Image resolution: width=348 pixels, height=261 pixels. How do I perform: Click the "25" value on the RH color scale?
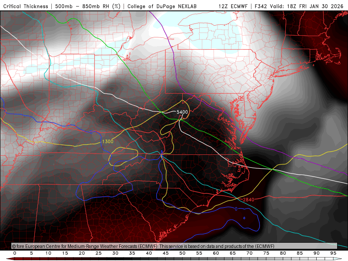coord(99,253)
